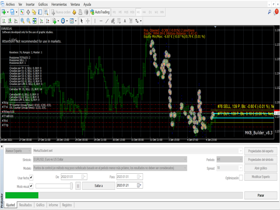This screenshot has width=280, height=210.
Task: Open the Profiles icon
Action: (12, 12)
